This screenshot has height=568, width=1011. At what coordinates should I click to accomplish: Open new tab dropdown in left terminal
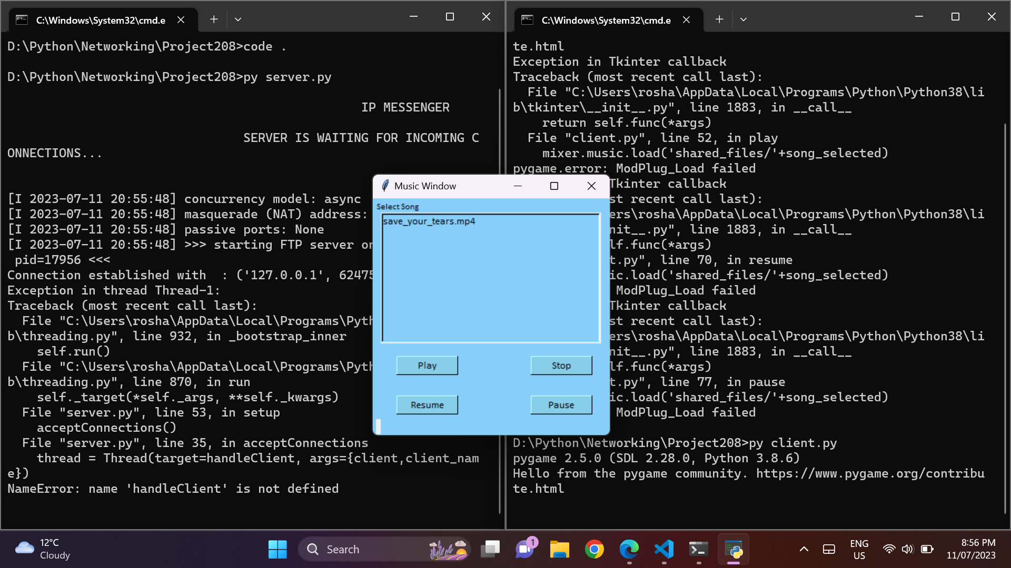pos(238,19)
